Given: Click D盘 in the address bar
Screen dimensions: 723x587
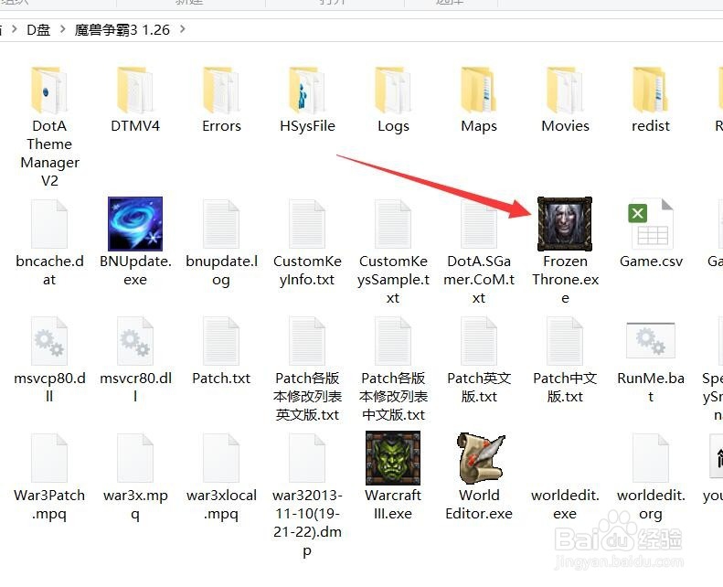Looking at the screenshot, I should (38, 30).
